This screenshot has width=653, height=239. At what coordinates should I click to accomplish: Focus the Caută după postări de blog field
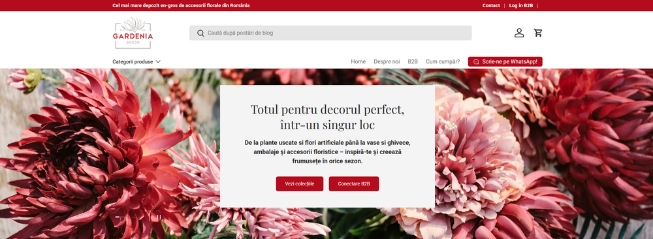pyautogui.click(x=330, y=33)
